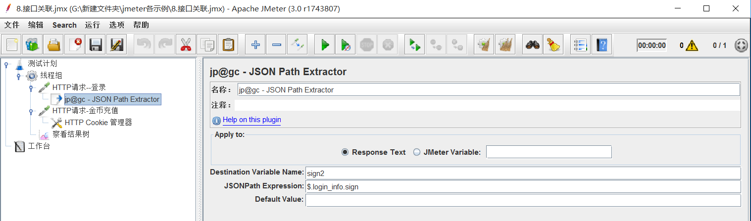This screenshot has width=751, height=221.
Task: Click the Stop test icon
Action: pos(367,45)
